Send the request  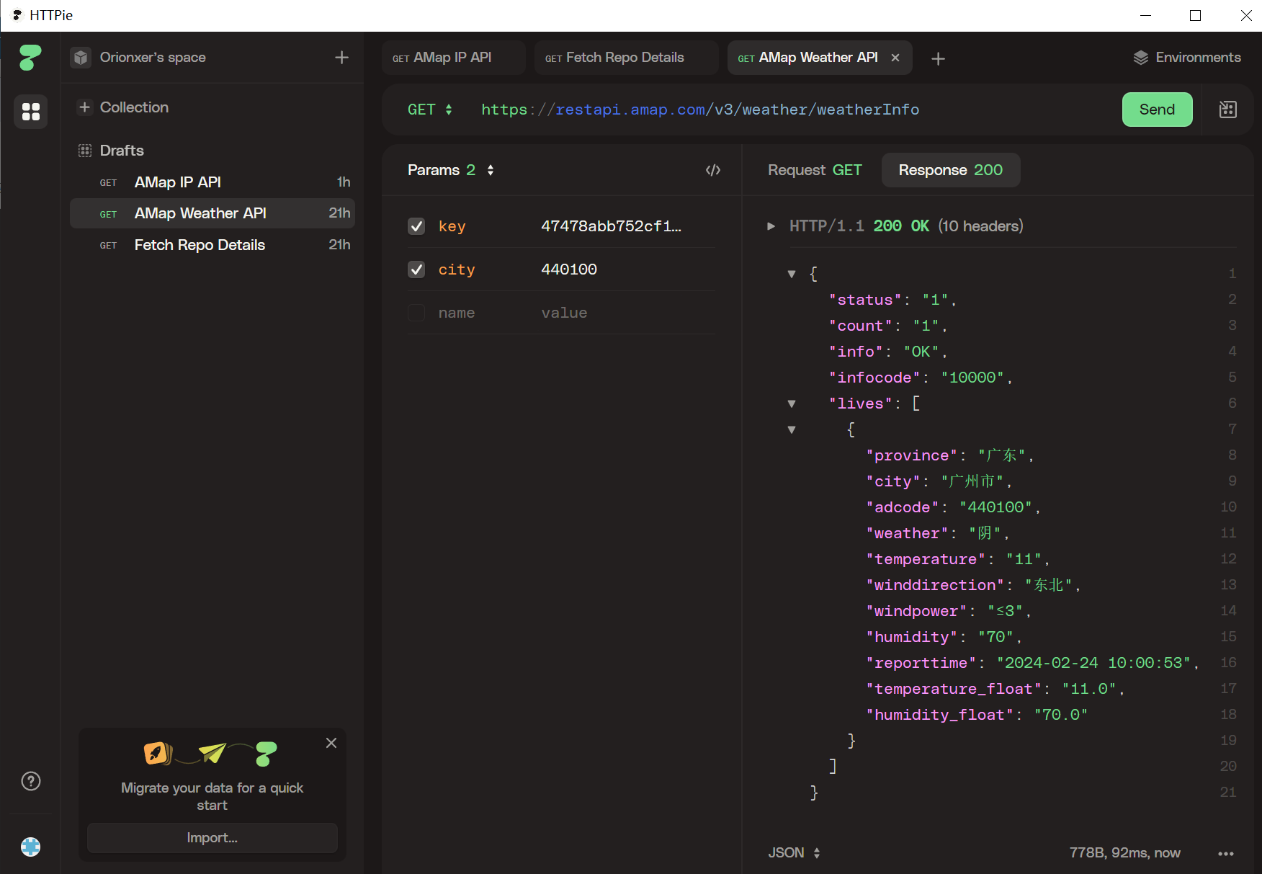pos(1157,110)
